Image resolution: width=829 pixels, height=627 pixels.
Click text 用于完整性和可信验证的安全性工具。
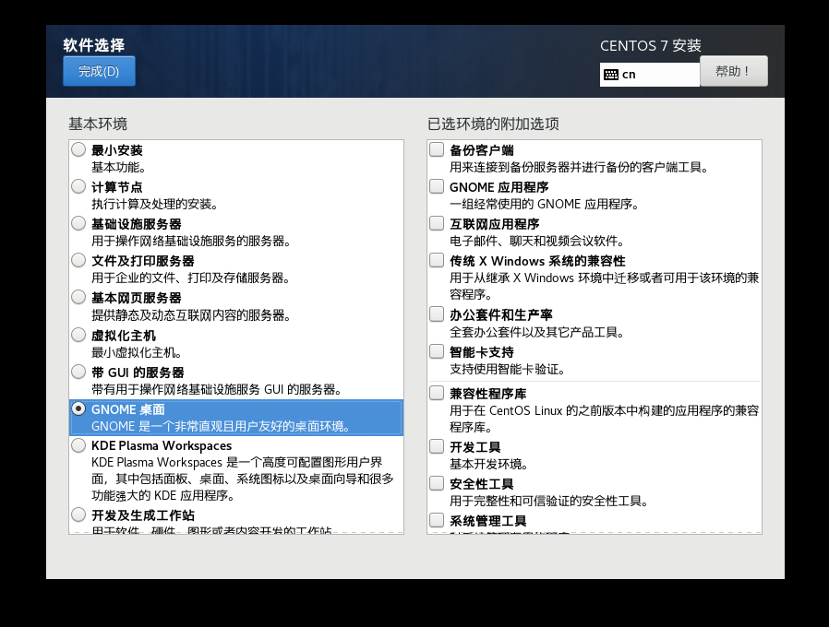coord(549,502)
